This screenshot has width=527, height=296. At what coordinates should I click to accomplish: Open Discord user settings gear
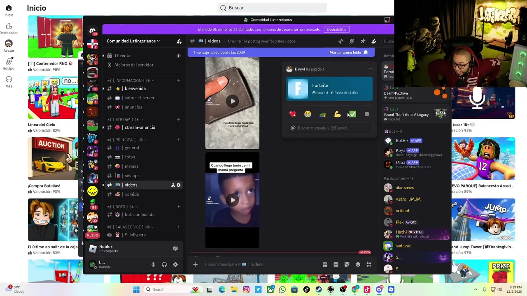(175, 264)
